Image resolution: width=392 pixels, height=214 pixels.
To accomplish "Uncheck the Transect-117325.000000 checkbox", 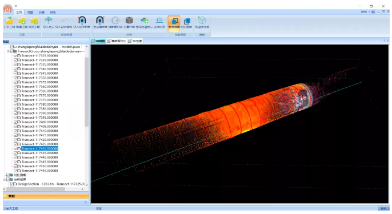I will [16, 56].
